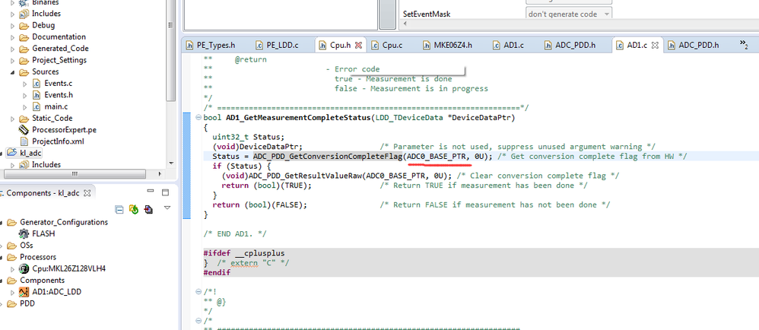Click the main.c file icon

[x=37, y=106]
